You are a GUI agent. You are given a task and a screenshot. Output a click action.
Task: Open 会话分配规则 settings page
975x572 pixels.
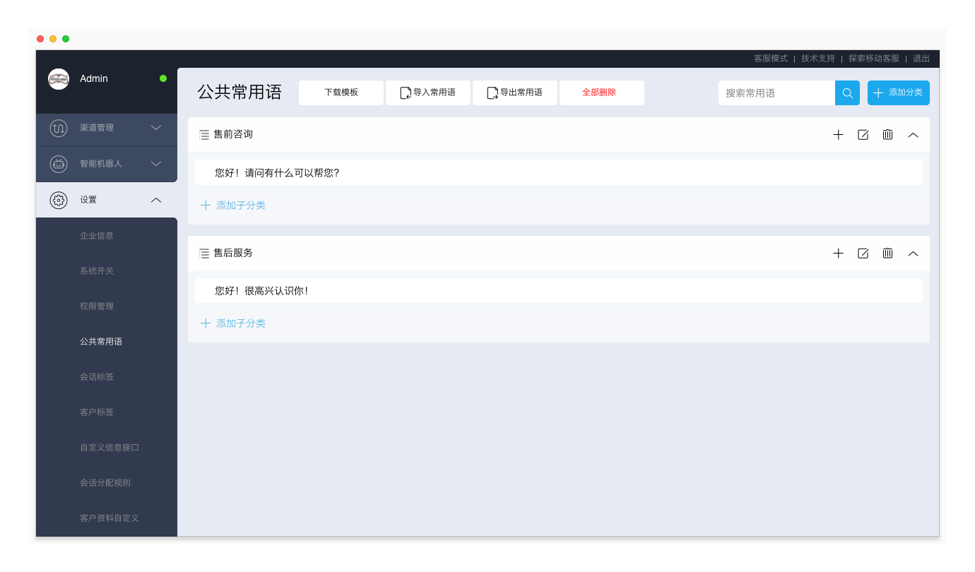[x=105, y=483]
